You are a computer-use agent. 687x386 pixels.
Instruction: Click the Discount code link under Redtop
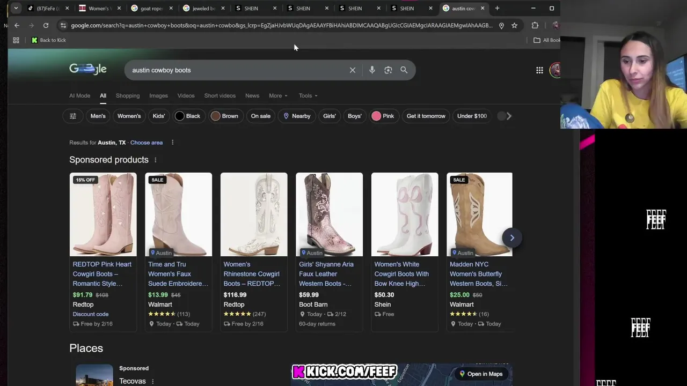point(91,314)
